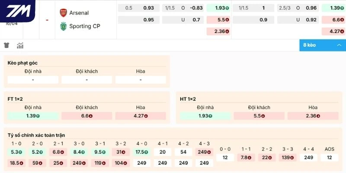
Task: Click the Arsenal team name
Action: (79, 13)
